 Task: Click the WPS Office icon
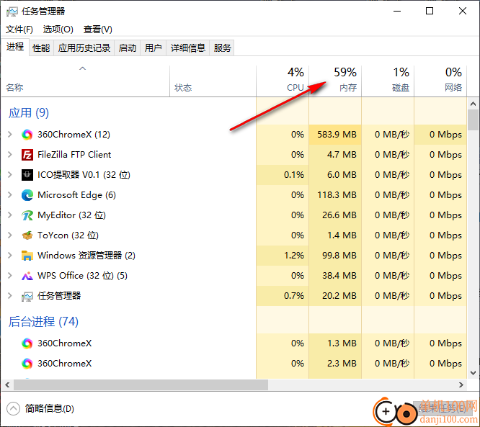pos(27,276)
